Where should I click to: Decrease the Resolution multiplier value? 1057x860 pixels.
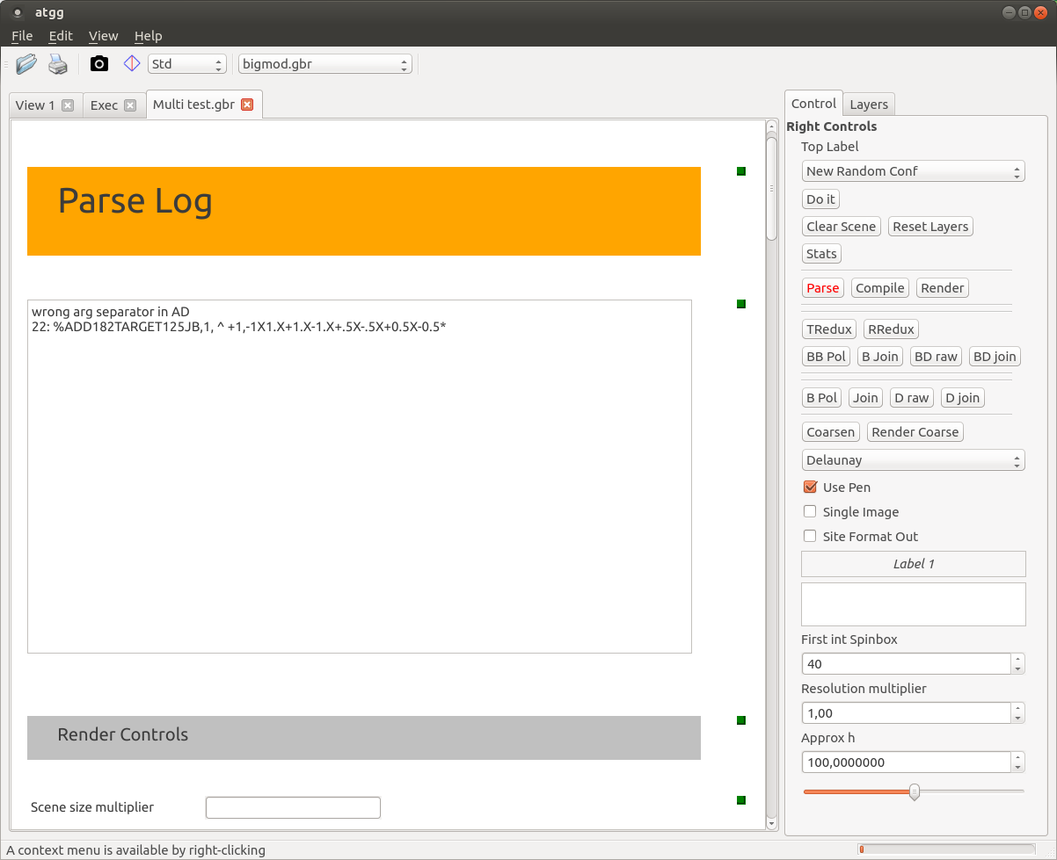(x=1018, y=719)
